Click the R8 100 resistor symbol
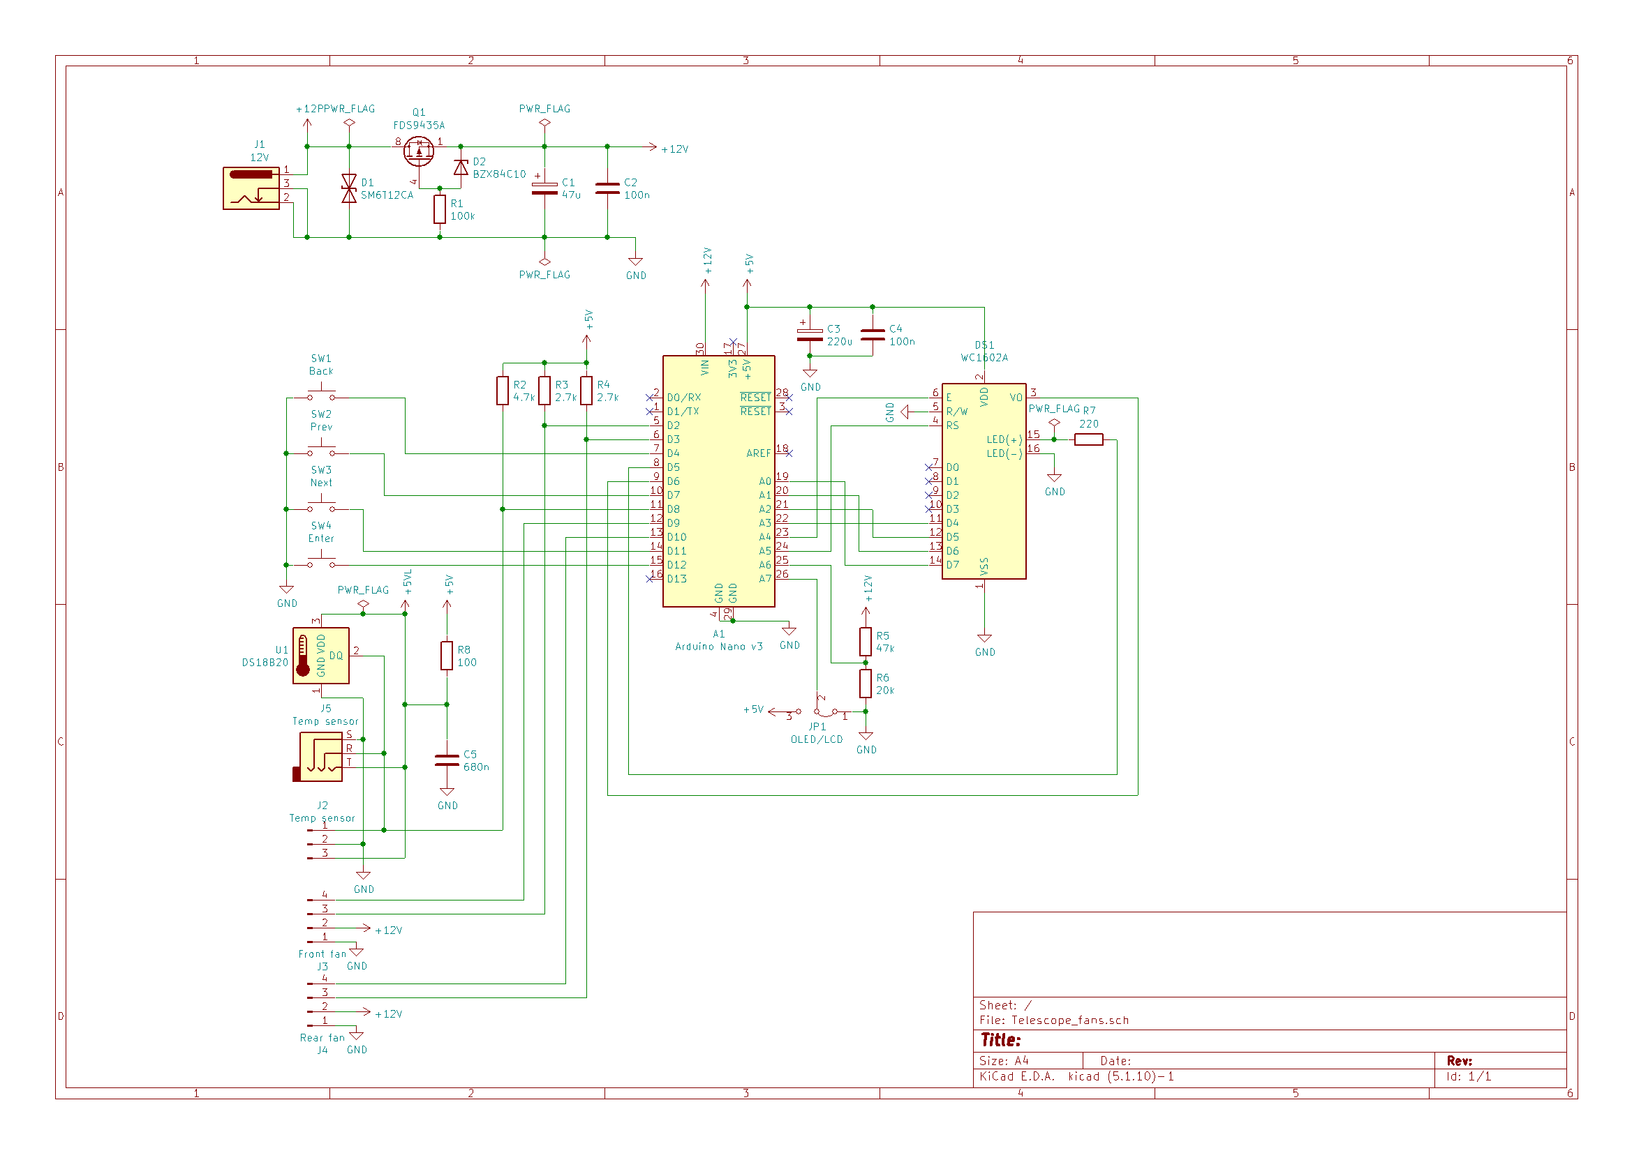This screenshot has width=1632, height=1153. click(446, 655)
